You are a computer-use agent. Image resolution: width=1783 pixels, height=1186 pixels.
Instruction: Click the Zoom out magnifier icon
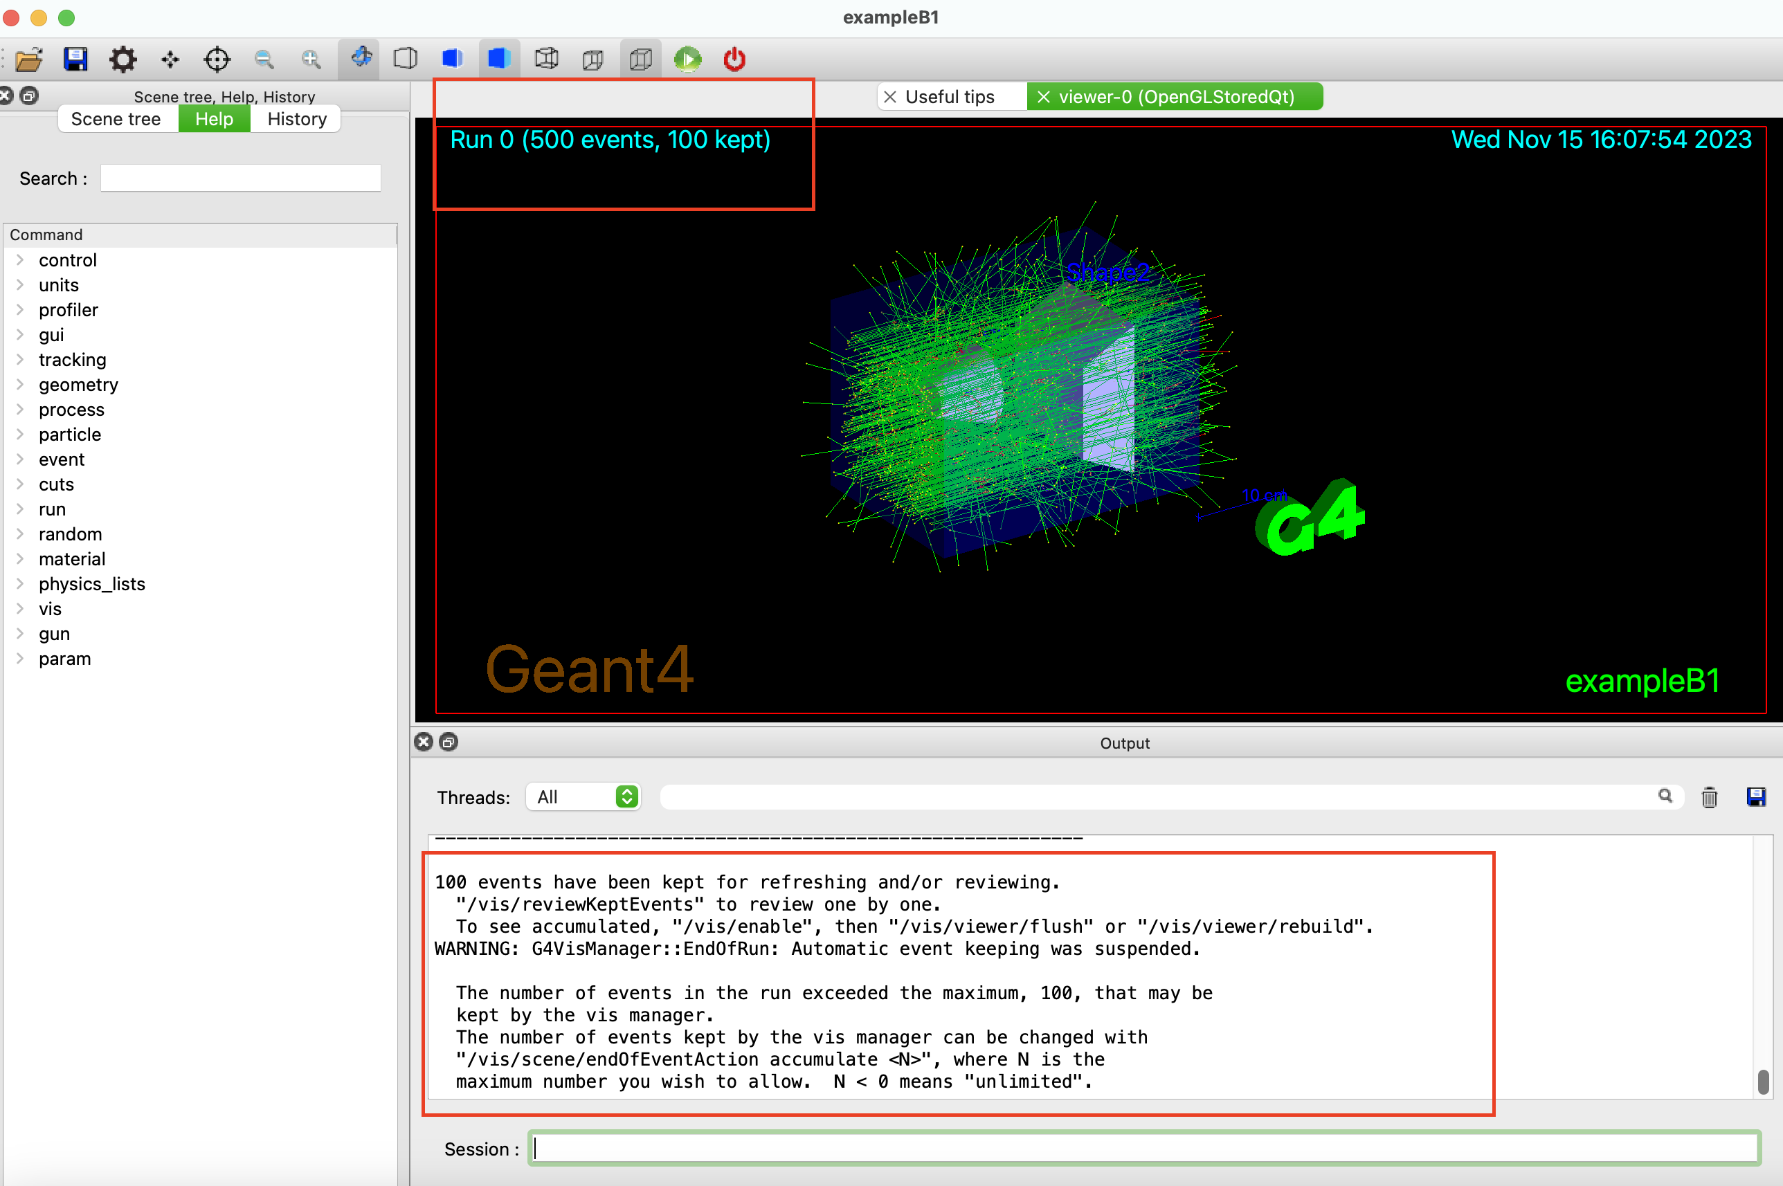264,59
